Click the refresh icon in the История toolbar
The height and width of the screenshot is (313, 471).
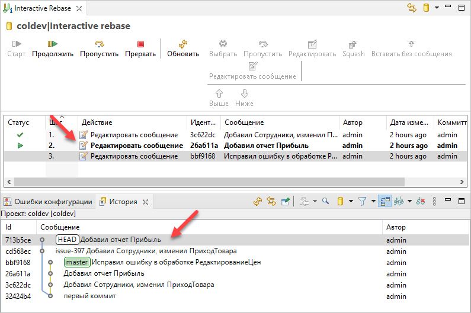pos(258,202)
